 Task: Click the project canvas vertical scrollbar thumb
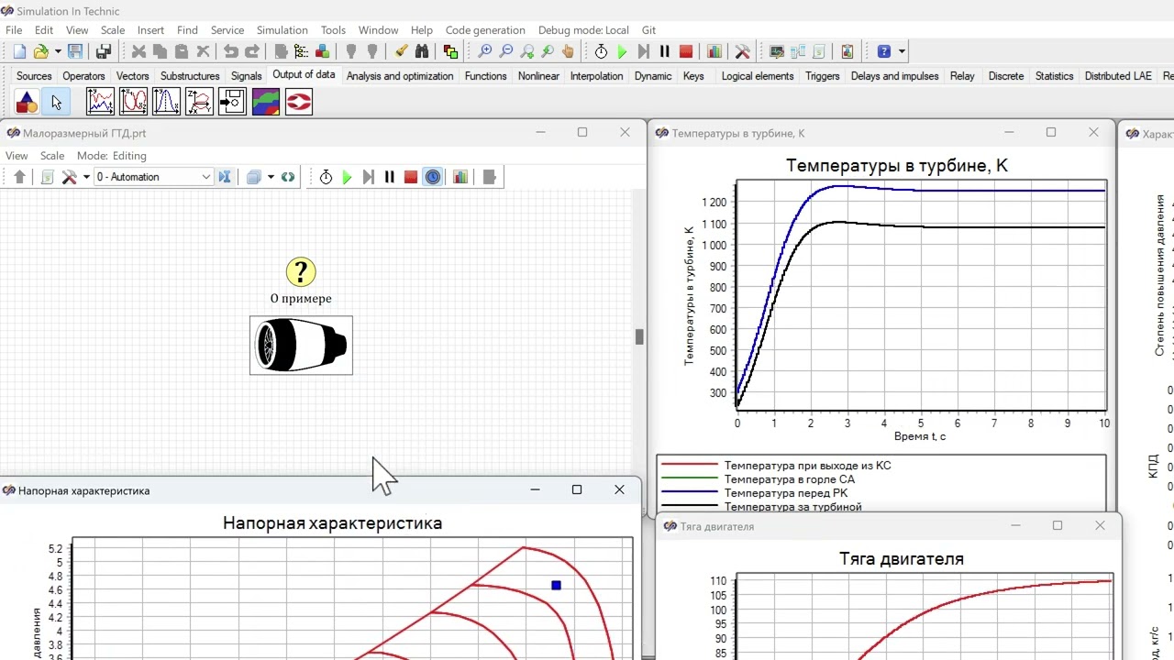click(639, 336)
